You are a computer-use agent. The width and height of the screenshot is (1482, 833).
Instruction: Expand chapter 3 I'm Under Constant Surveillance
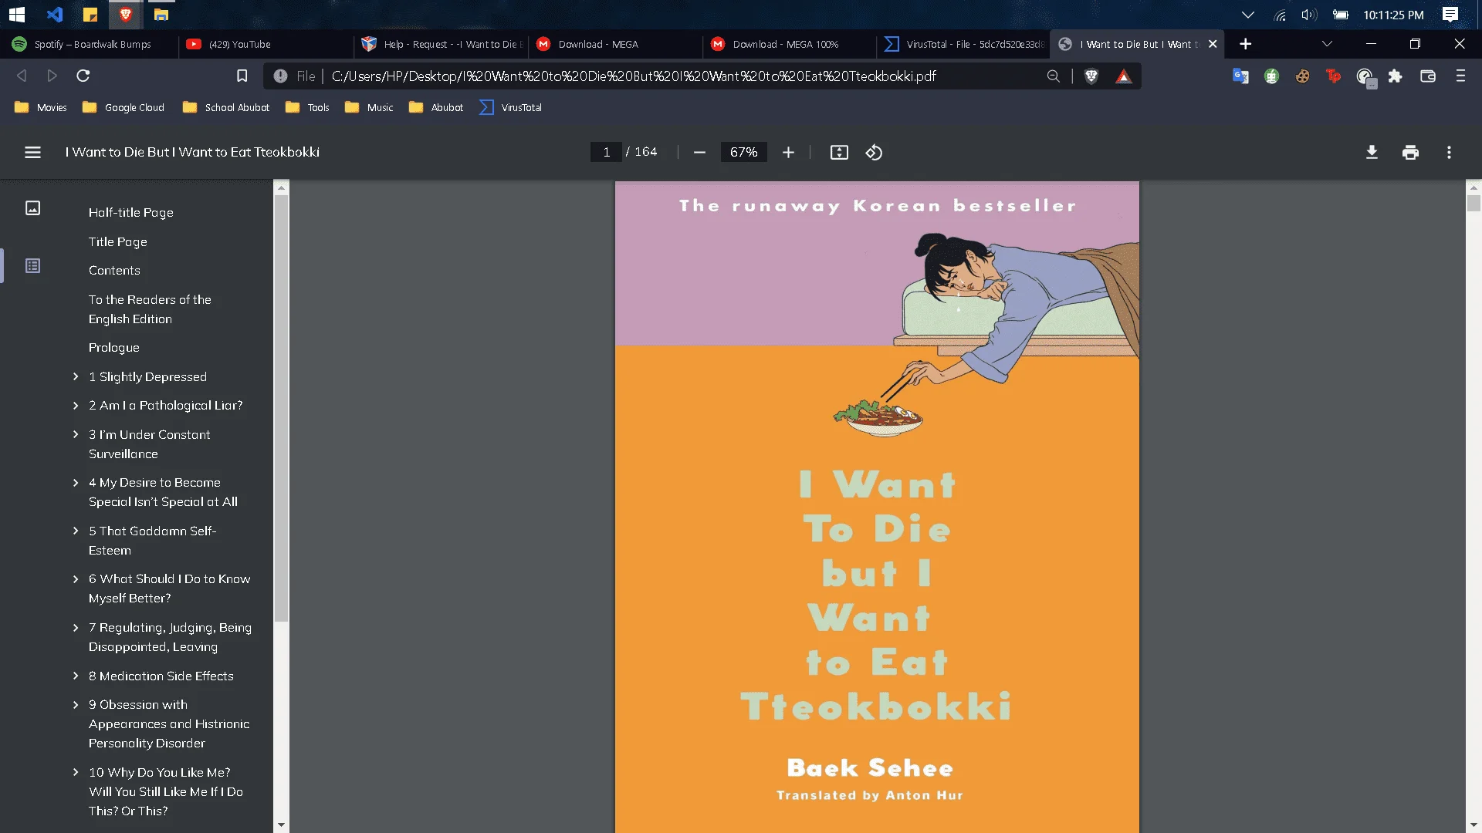click(x=76, y=434)
